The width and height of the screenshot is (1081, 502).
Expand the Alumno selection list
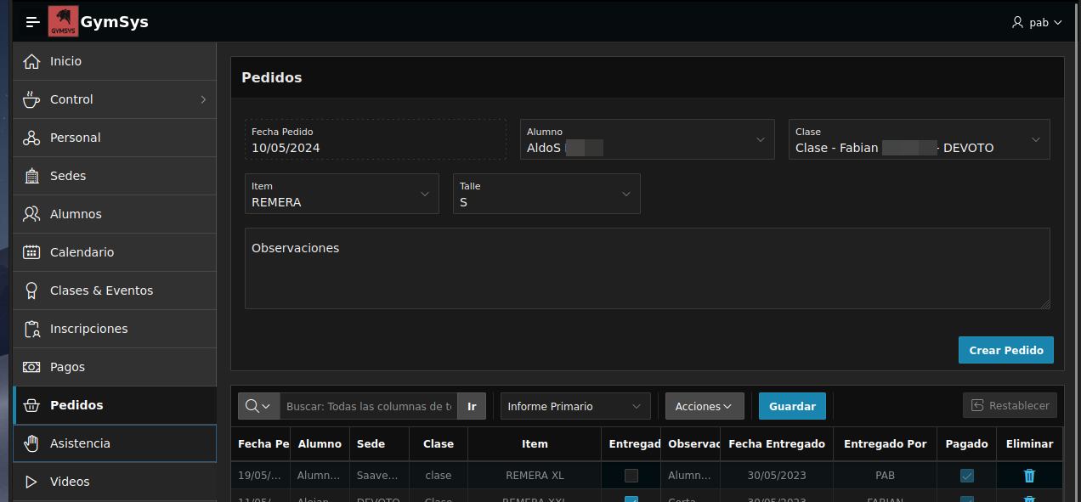762,139
